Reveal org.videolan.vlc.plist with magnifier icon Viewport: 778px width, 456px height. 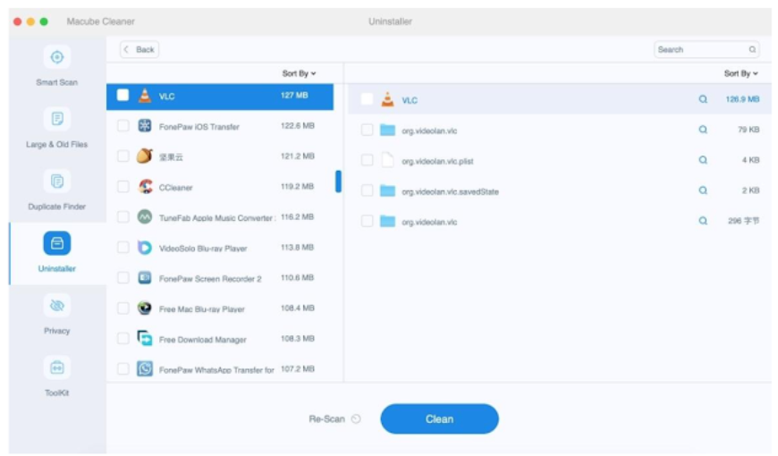703,160
